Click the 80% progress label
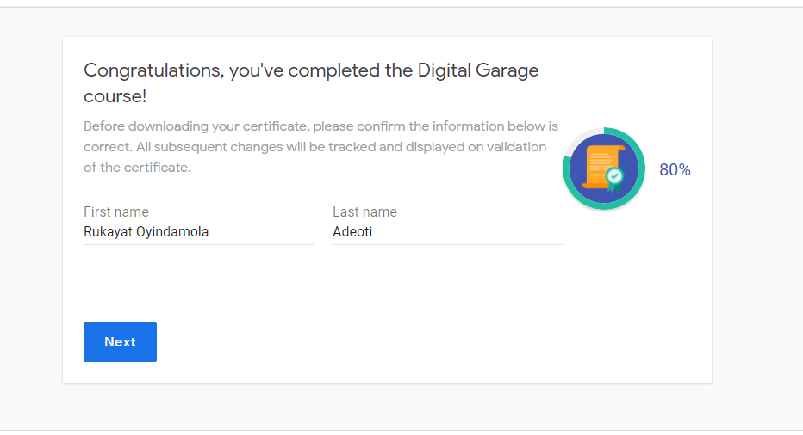 (675, 170)
